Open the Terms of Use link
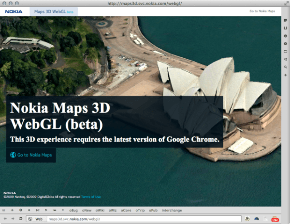The width and height of the screenshot is (290, 224). [x=91, y=197]
